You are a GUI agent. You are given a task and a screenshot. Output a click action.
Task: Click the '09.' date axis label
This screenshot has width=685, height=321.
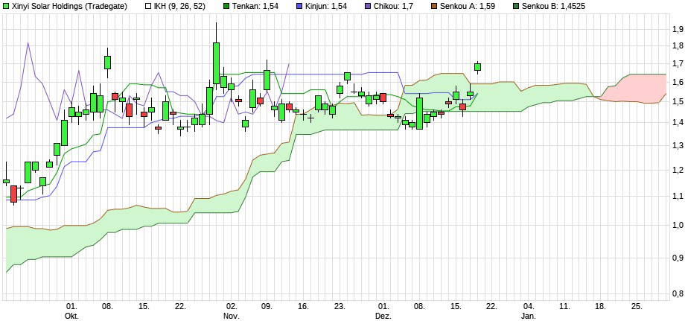267,307
